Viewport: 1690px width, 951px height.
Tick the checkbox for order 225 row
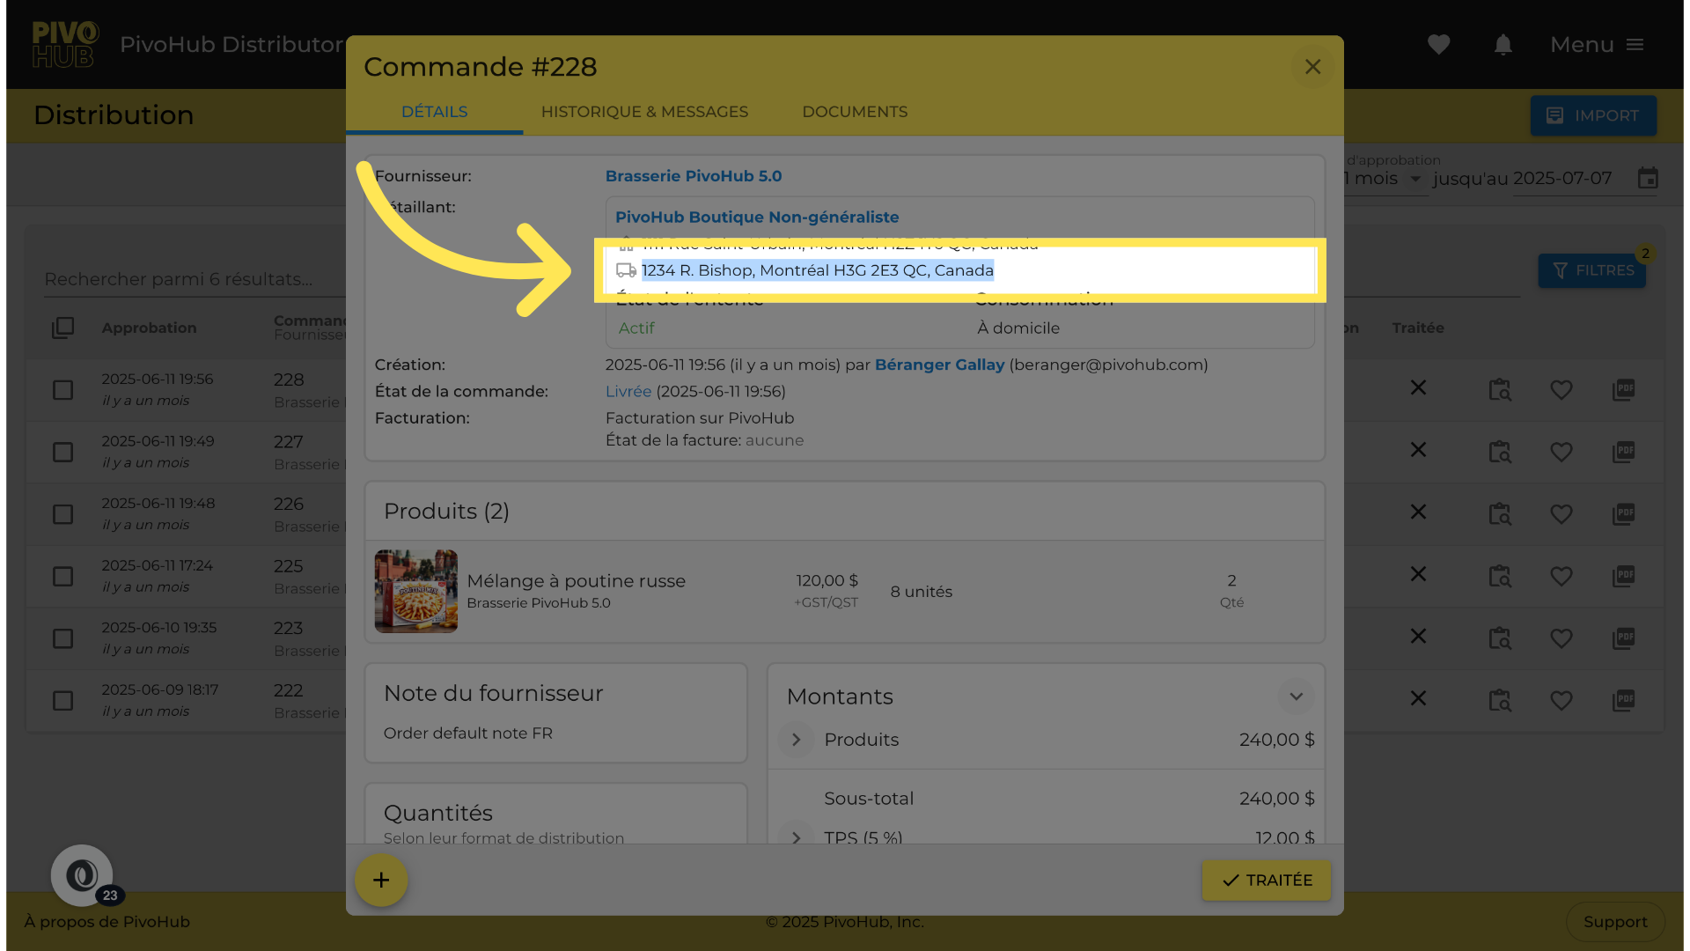(x=62, y=576)
